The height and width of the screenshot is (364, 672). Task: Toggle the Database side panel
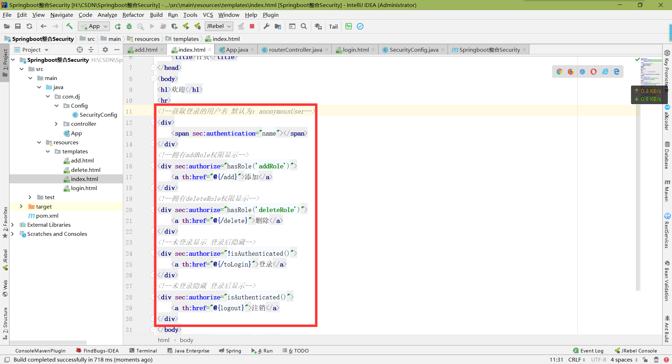tap(667, 155)
